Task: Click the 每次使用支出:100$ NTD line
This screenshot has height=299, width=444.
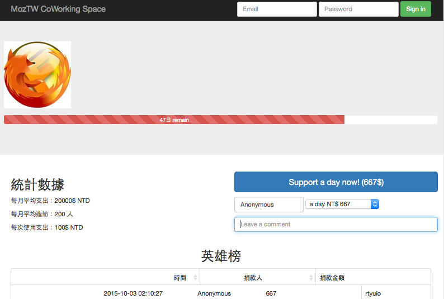Action: 47,227
